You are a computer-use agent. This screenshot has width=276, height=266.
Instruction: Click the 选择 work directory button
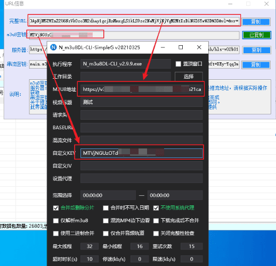(189, 77)
